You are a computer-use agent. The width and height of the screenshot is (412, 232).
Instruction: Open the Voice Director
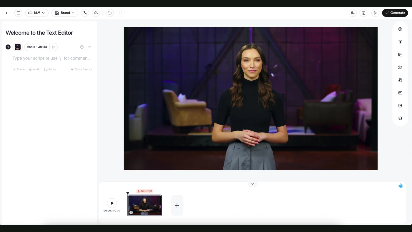(82, 69)
